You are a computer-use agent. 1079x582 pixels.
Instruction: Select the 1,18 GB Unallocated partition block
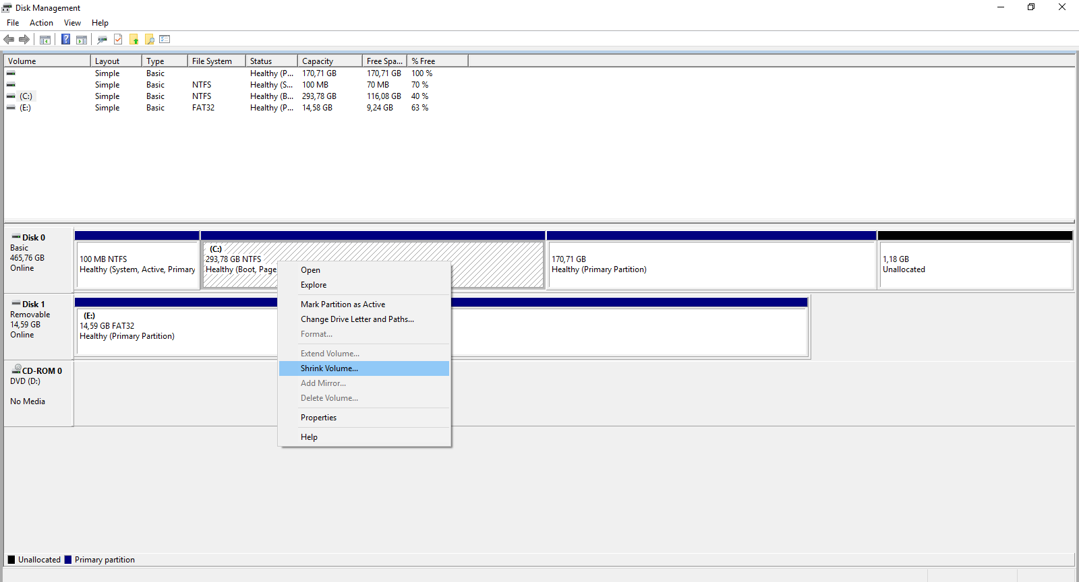click(x=974, y=265)
